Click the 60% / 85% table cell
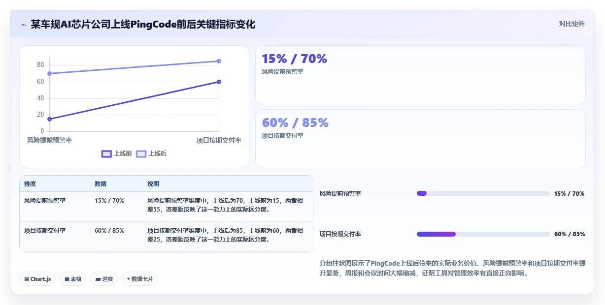 [109, 230]
